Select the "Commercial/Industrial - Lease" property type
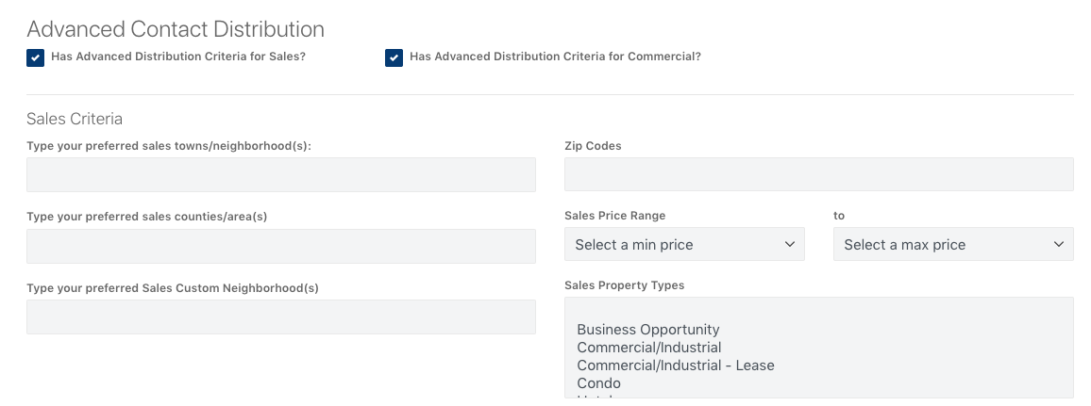1091x406 pixels. pos(675,365)
